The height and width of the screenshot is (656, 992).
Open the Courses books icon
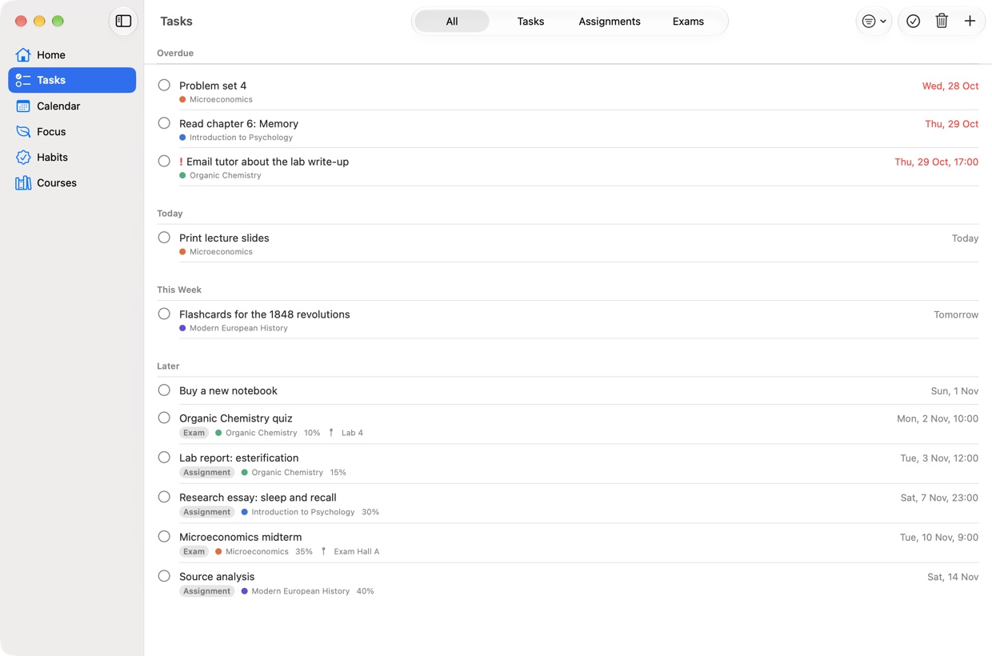tap(23, 182)
